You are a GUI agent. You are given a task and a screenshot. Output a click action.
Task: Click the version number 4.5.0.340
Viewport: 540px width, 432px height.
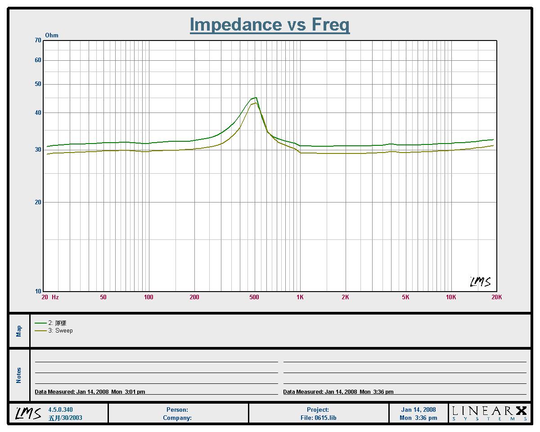pyautogui.click(x=60, y=409)
